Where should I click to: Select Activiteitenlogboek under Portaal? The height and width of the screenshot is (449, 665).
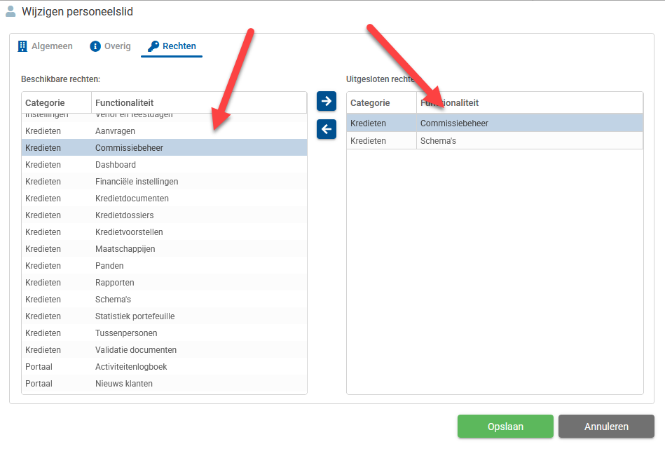coord(131,367)
